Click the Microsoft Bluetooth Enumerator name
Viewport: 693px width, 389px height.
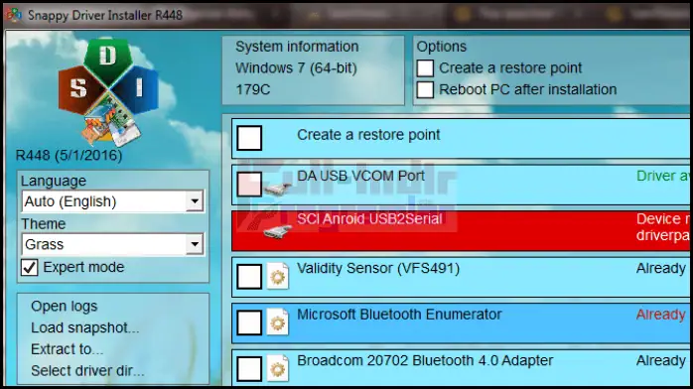399,315
